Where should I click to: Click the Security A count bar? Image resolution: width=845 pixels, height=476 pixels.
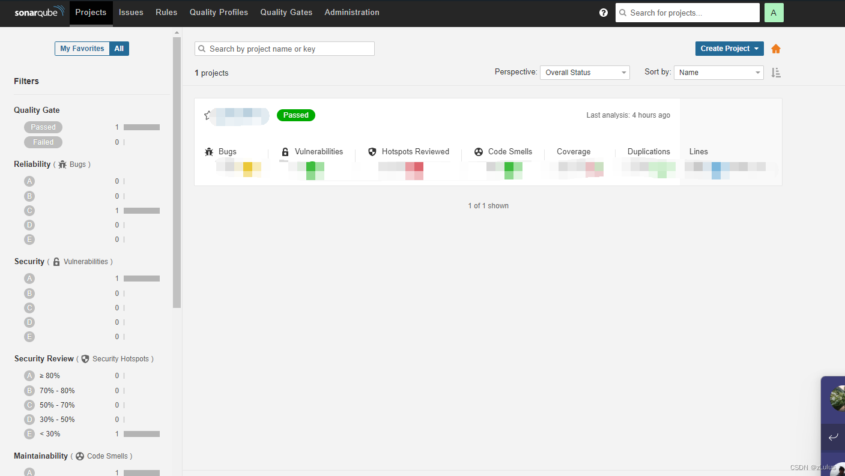142,279
